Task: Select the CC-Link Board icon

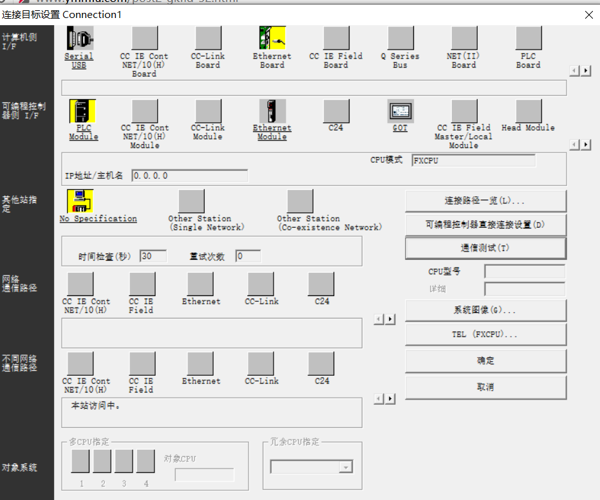Action: [208, 39]
